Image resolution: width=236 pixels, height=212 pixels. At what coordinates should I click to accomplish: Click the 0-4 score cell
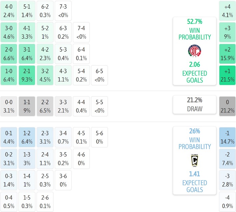coord(9,202)
